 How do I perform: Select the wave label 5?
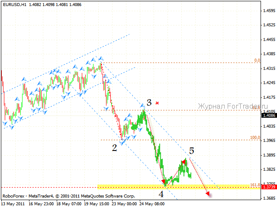(191, 151)
